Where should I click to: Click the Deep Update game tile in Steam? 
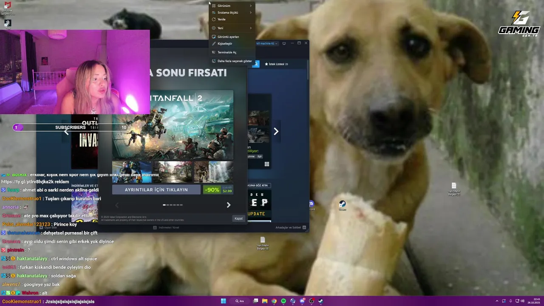(x=259, y=206)
